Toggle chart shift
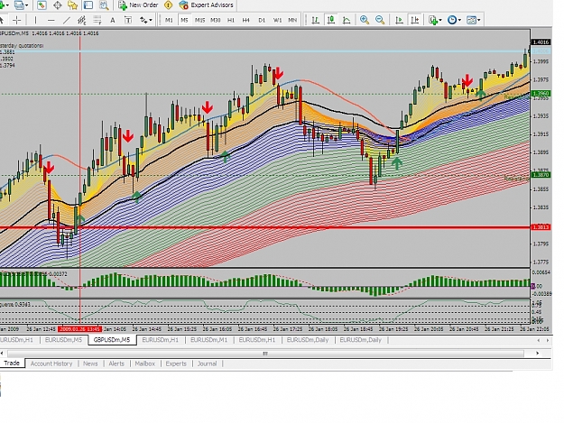Screen dimensions: 564x423 tap(414, 20)
